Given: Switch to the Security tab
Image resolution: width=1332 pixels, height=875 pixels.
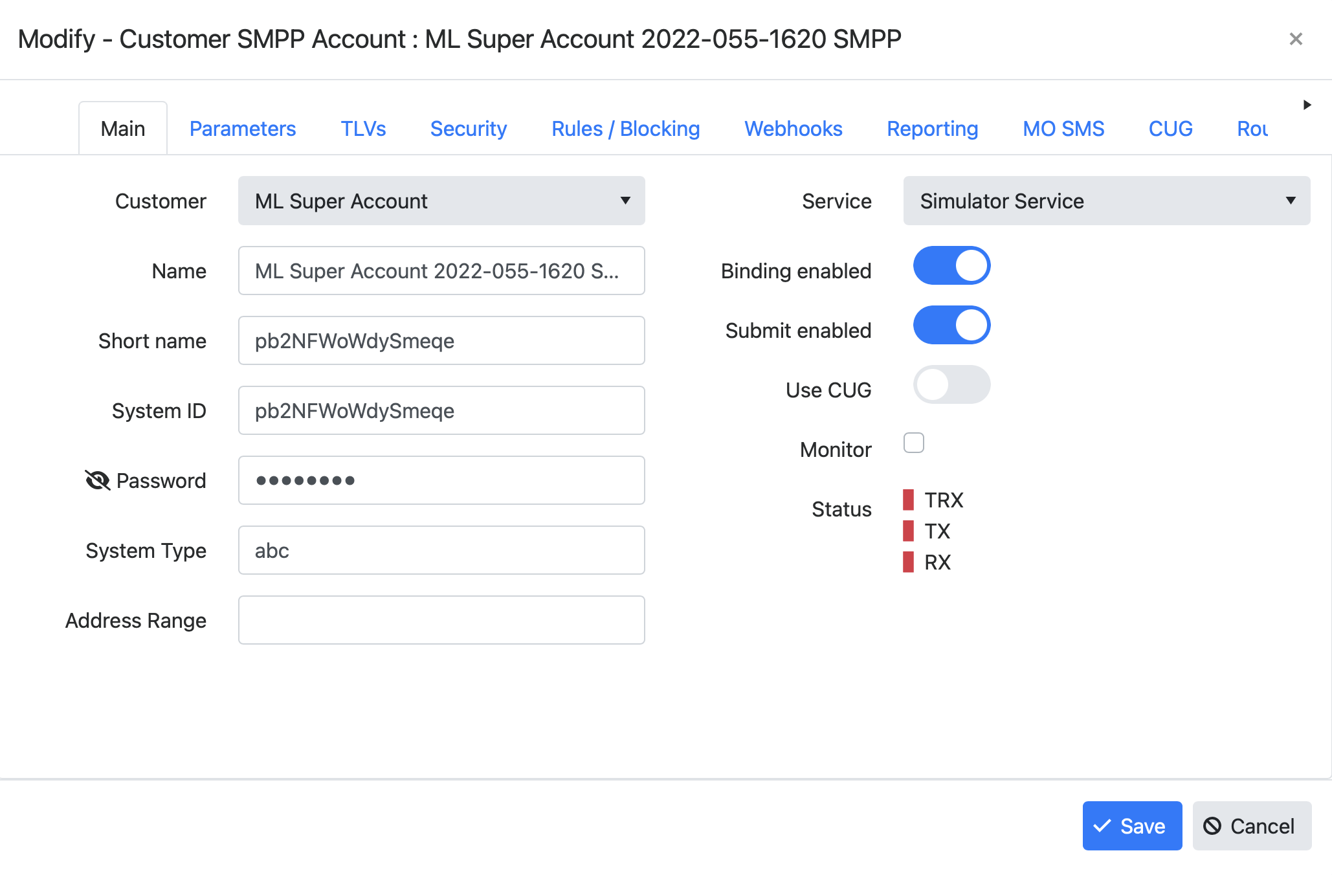Looking at the screenshot, I should tap(469, 128).
